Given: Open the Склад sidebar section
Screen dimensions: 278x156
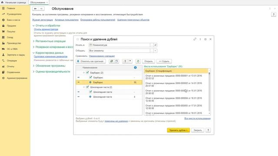Looking at the screenshot, I should click(x=10, y=38).
